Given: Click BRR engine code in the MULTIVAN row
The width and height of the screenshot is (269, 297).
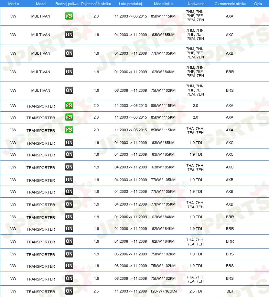Looking at the screenshot, I should tap(230, 72).
